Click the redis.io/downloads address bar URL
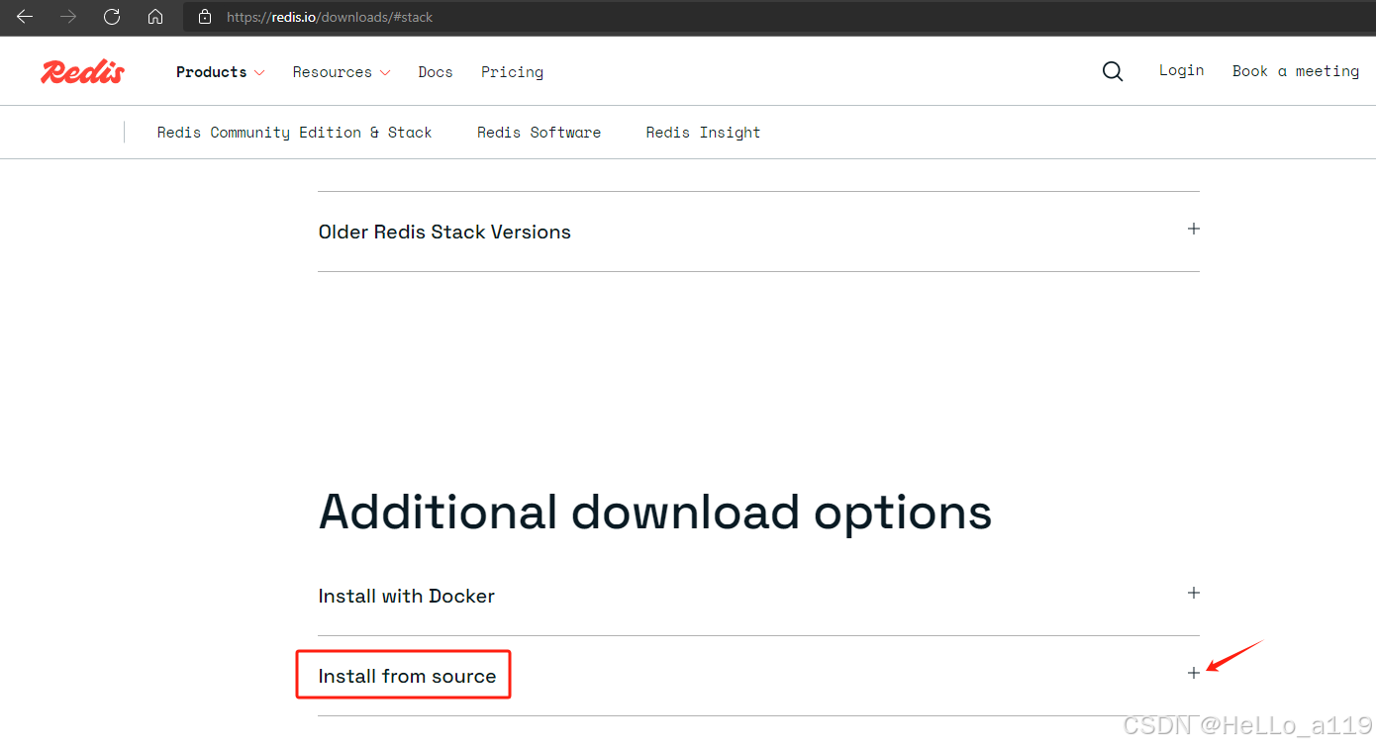The image size is (1376, 748). [x=330, y=17]
